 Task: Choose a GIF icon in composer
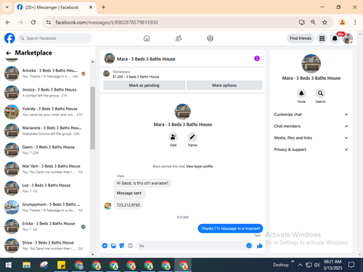point(130,246)
